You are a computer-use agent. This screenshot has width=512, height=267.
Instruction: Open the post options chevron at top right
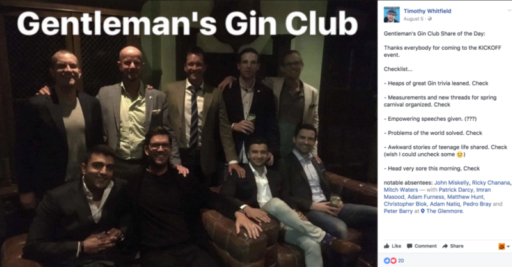(509, 10)
